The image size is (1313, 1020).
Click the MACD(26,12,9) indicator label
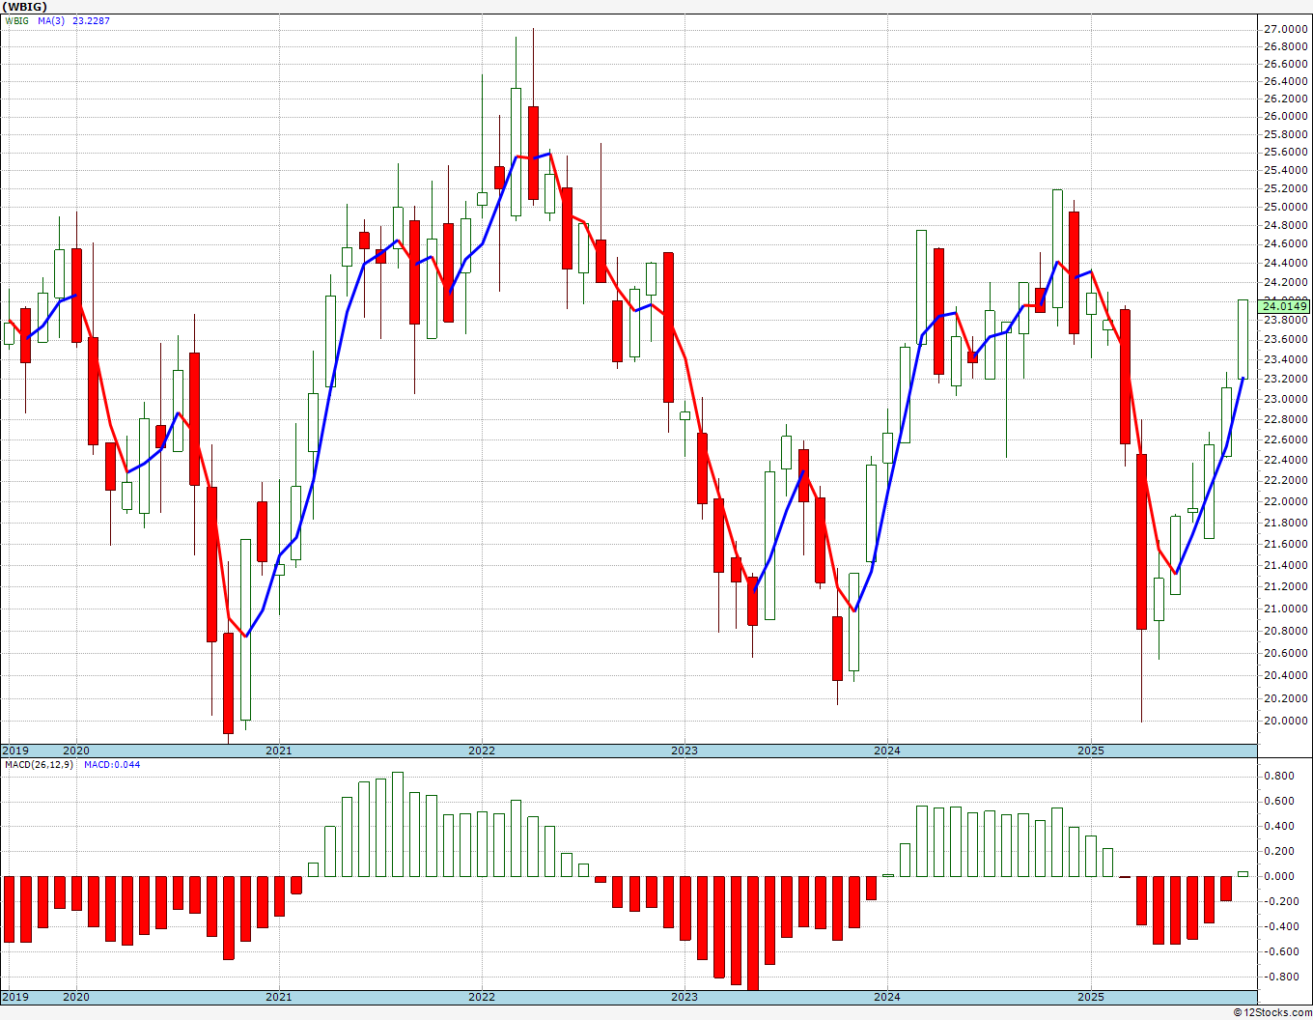pos(39,764)
